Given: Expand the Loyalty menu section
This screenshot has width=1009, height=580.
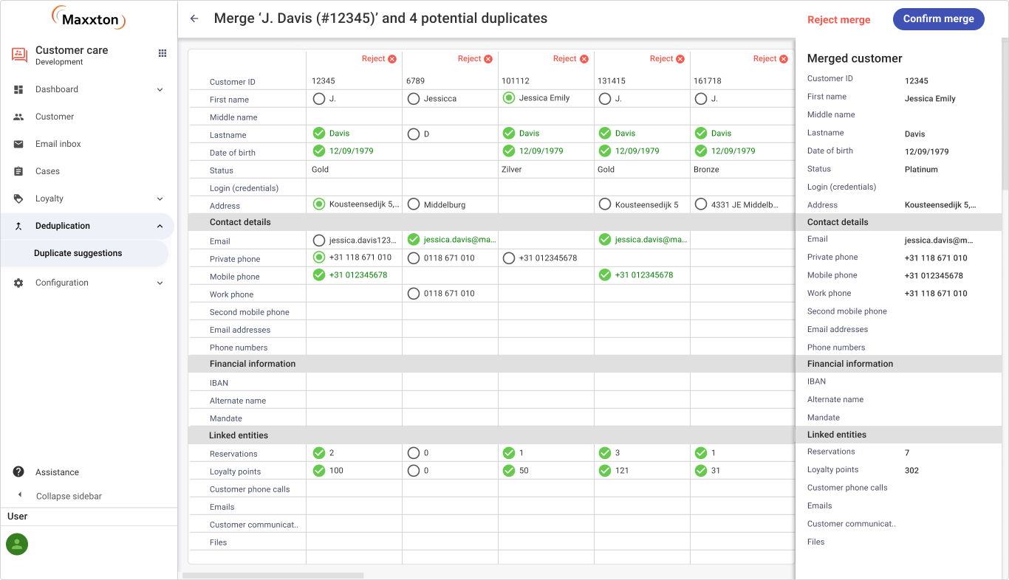Looking at the screenshot, I should (x=160, y=198).
